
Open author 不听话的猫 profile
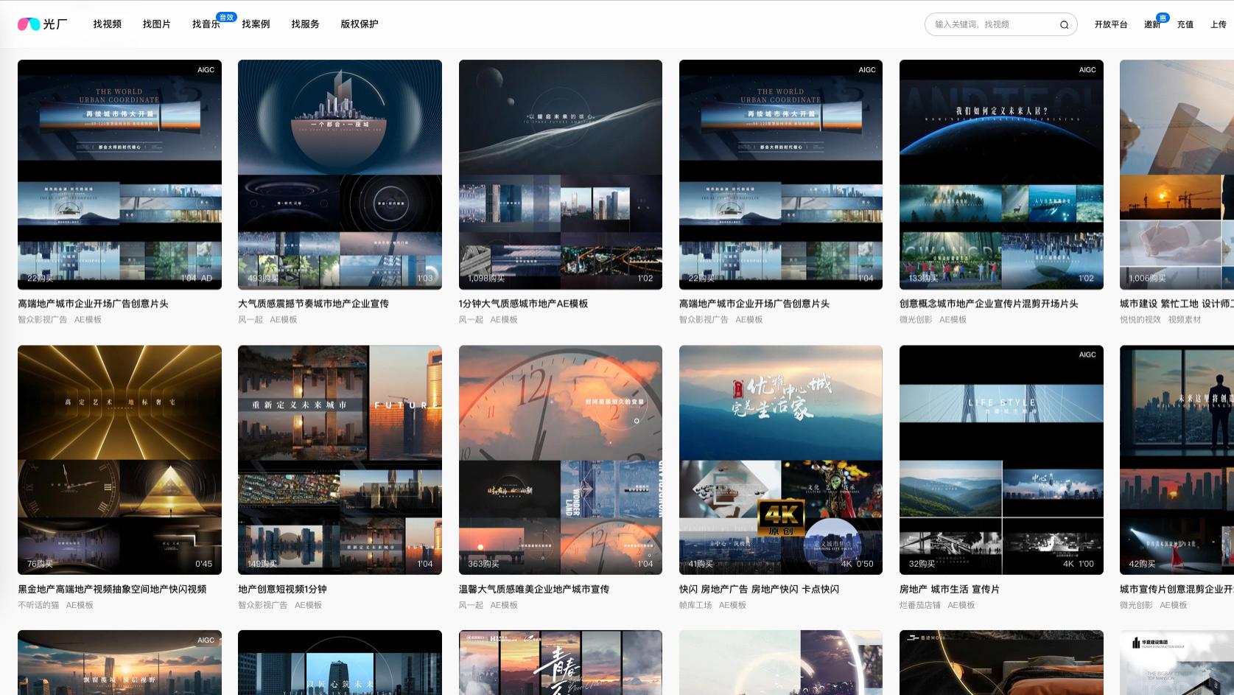tap(38, 605)
